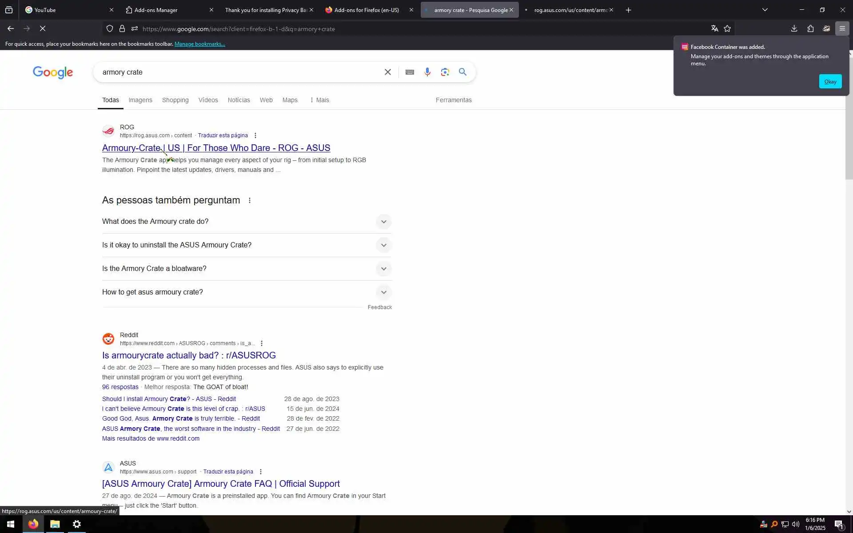Open Google Lens image search icon
Viewport: 853px width, 533px height.
tap(445, 72)
